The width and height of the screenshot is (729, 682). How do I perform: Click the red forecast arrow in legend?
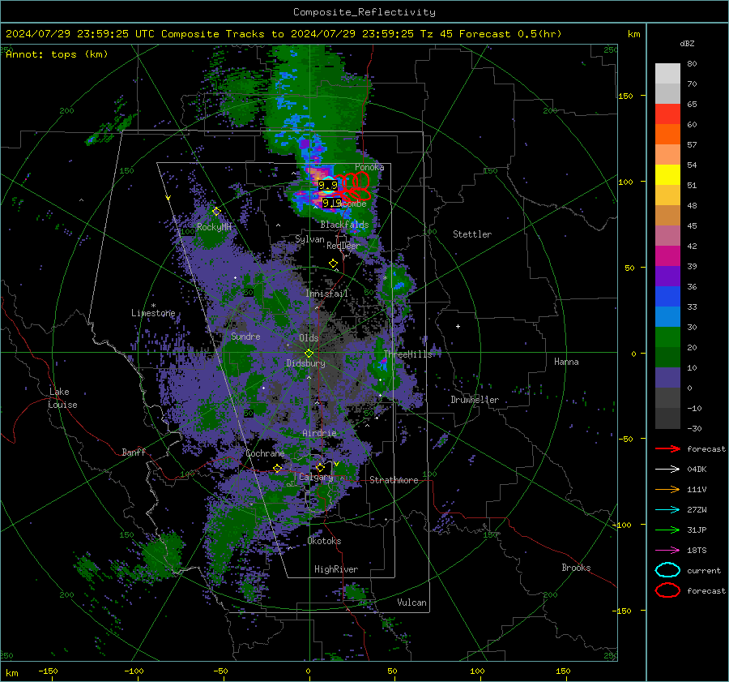click(x=667, y=448)
